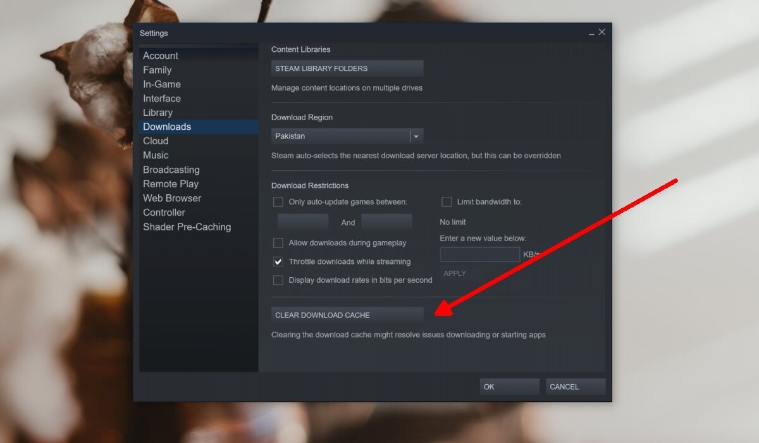Enable Allow downloads during gameplay

pyautogui.click(x=278, y=242)
